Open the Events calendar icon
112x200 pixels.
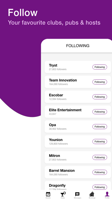click(x=48, y=194)
